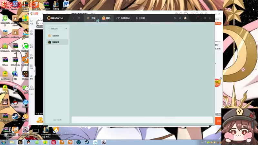
Task: Open 分类 grid icon in Douyu sidebar
Action: (31, 67)
